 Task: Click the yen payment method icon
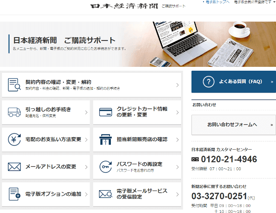point(14,139)
